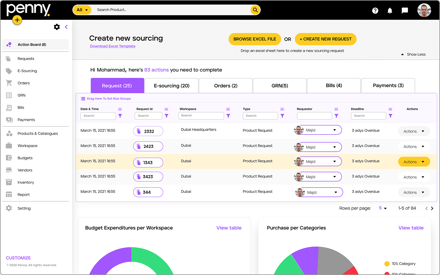Expand Requestor dropdown in row 2423
The image size is (440, 275).
335,147
